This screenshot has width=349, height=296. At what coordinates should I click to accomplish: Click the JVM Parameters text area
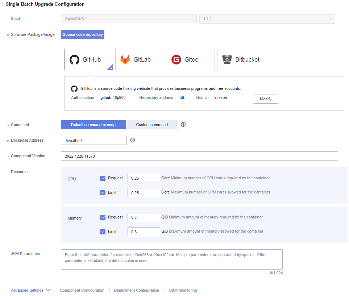(x=172, y=259)
